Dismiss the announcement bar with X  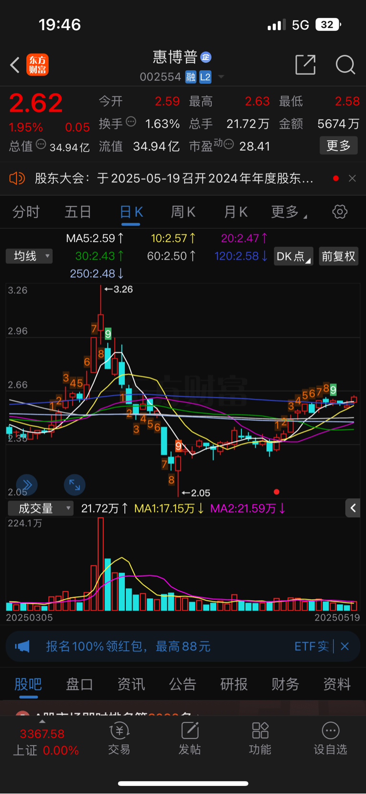pyautogui.click(x=352, y=179)
